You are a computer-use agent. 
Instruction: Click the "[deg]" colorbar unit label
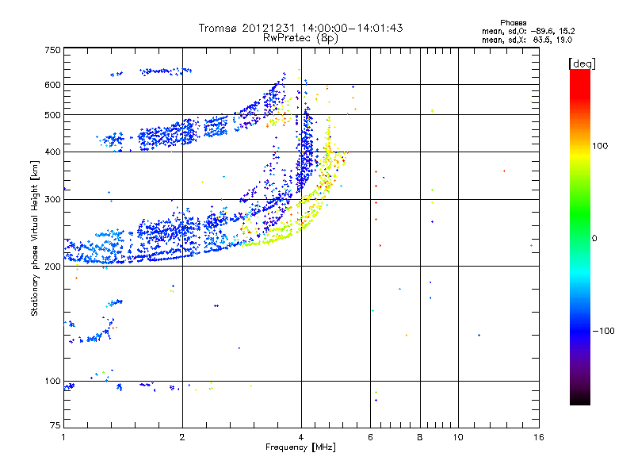582,63
